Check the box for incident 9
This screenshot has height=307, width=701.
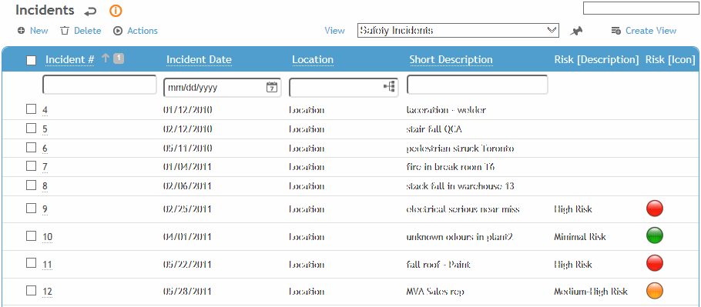pos(31,208)
